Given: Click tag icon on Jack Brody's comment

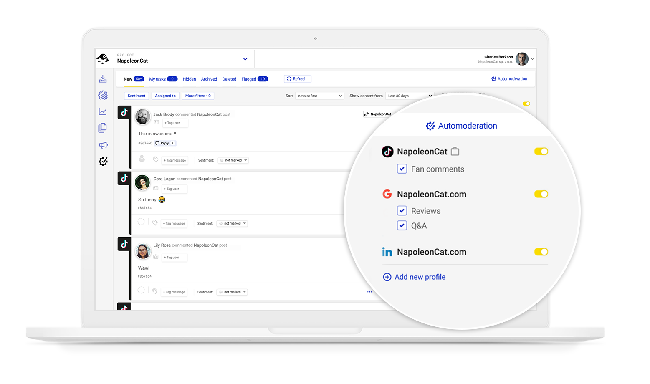Looking at the screenshot, I should (x=156, y=159).
